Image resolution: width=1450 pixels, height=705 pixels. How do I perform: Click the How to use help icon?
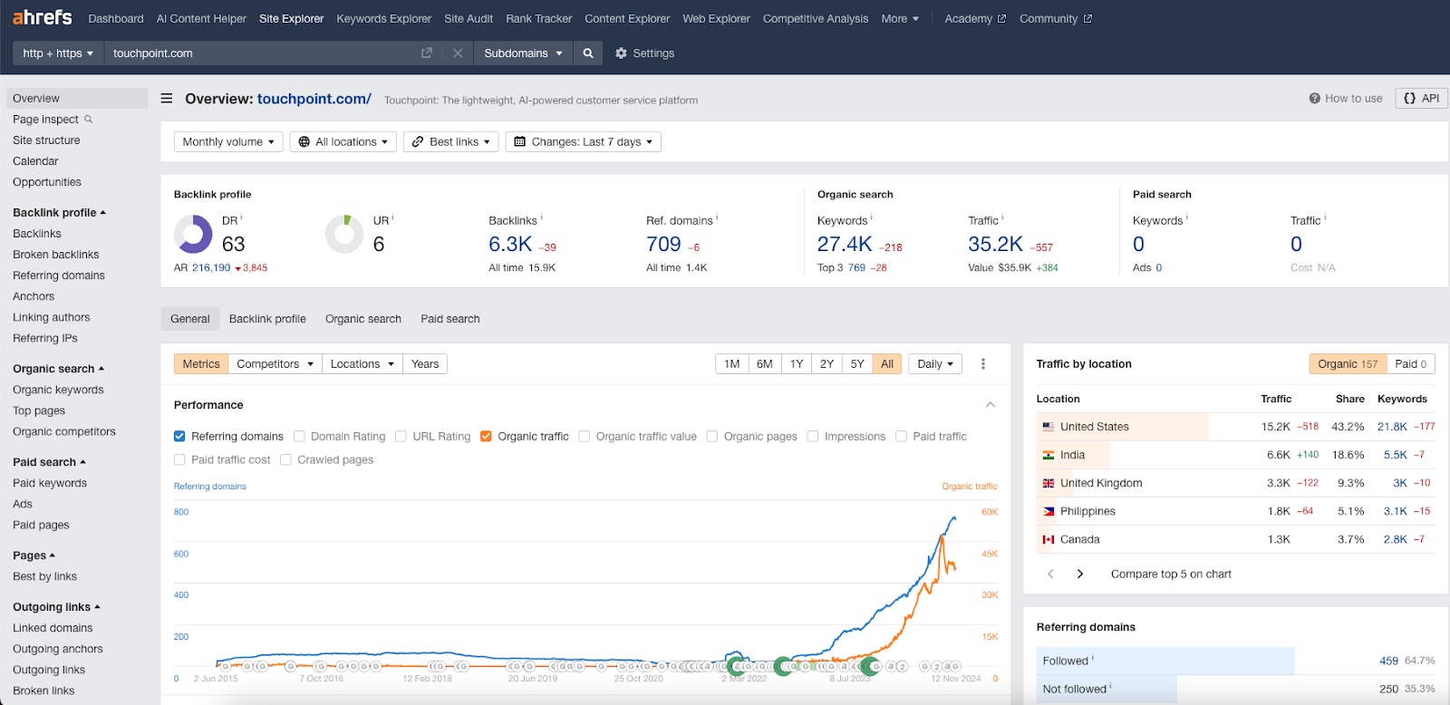[x=1314, y=99]
